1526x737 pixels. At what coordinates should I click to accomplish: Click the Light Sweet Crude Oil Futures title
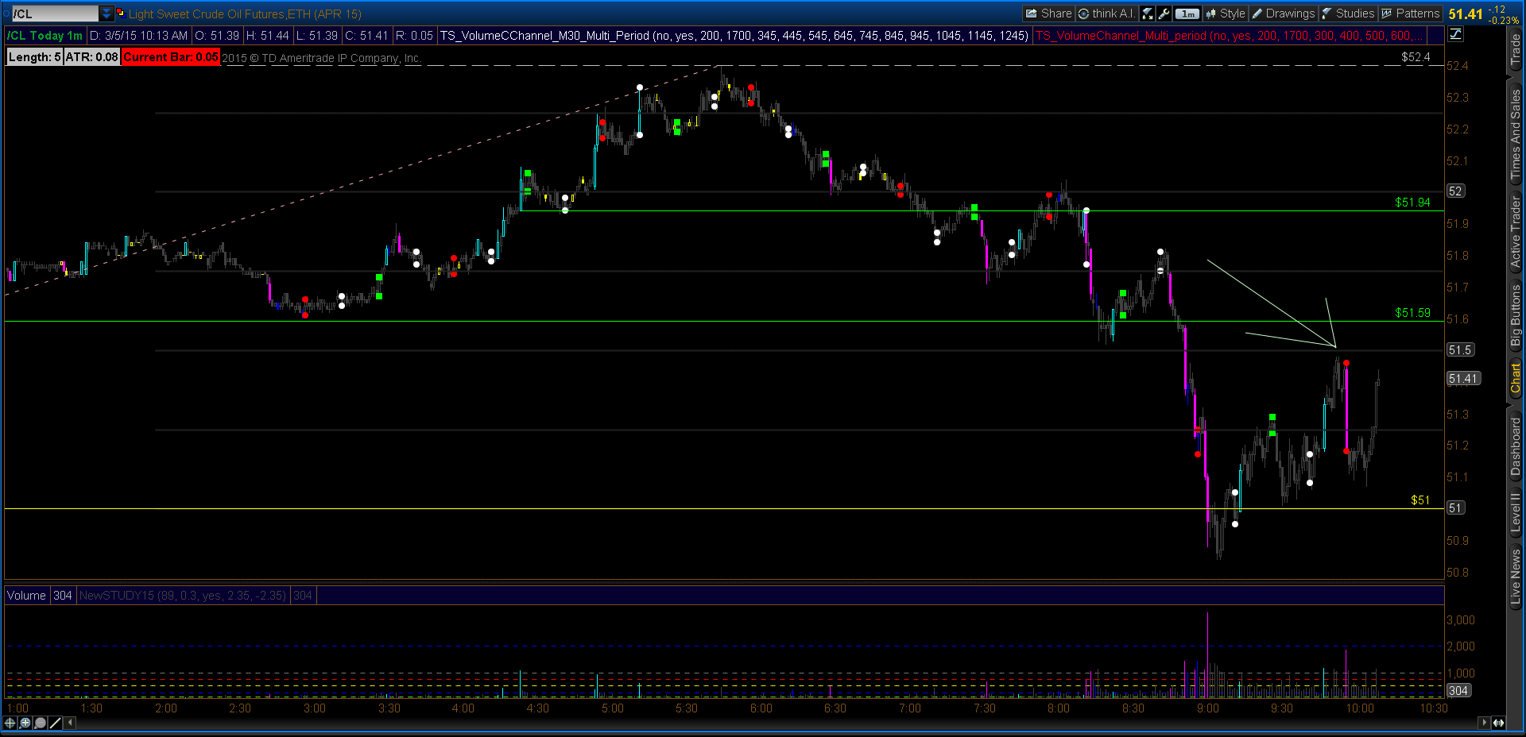(x=245, y=14)
